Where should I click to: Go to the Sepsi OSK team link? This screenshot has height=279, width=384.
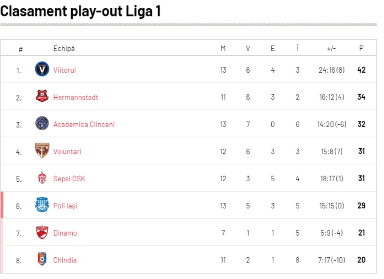[69, 179]
